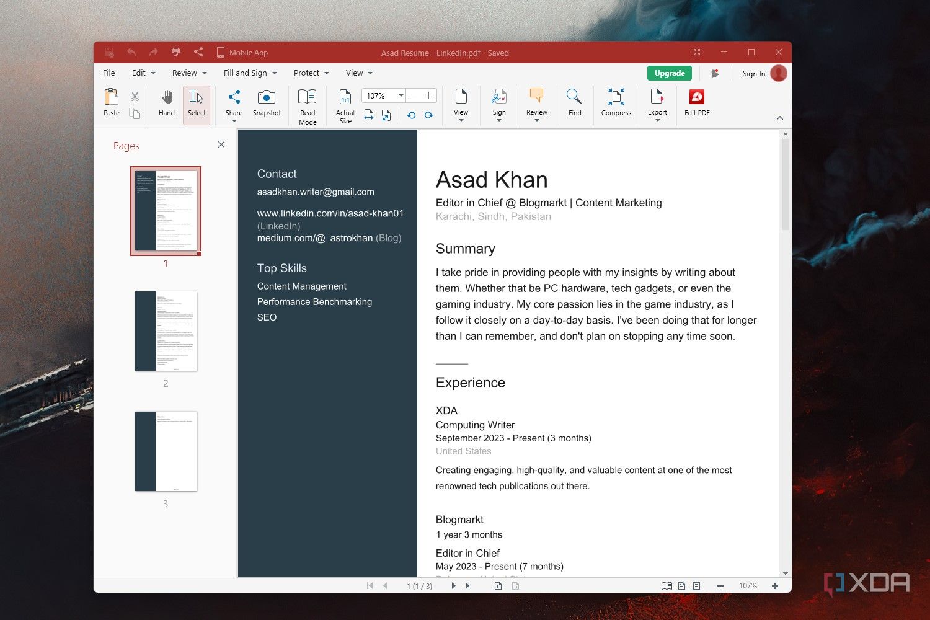The width and height of the screenshot is (930, 620).
Task: Click the previous view icon in status bar
Action: click(498, 586)
